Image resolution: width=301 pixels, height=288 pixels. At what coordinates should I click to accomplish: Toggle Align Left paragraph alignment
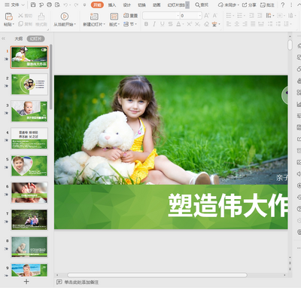coord(229,24)
